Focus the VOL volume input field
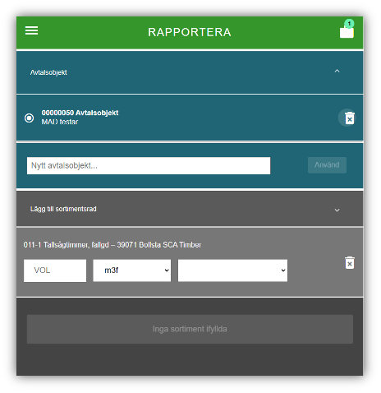 tap(55, 270)
